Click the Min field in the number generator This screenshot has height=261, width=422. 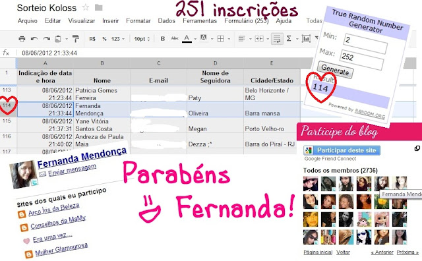point(365,43)
